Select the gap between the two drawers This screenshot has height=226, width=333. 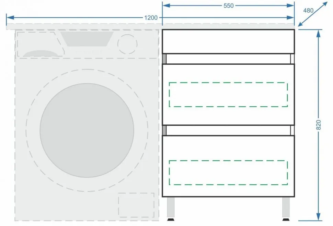228,130
